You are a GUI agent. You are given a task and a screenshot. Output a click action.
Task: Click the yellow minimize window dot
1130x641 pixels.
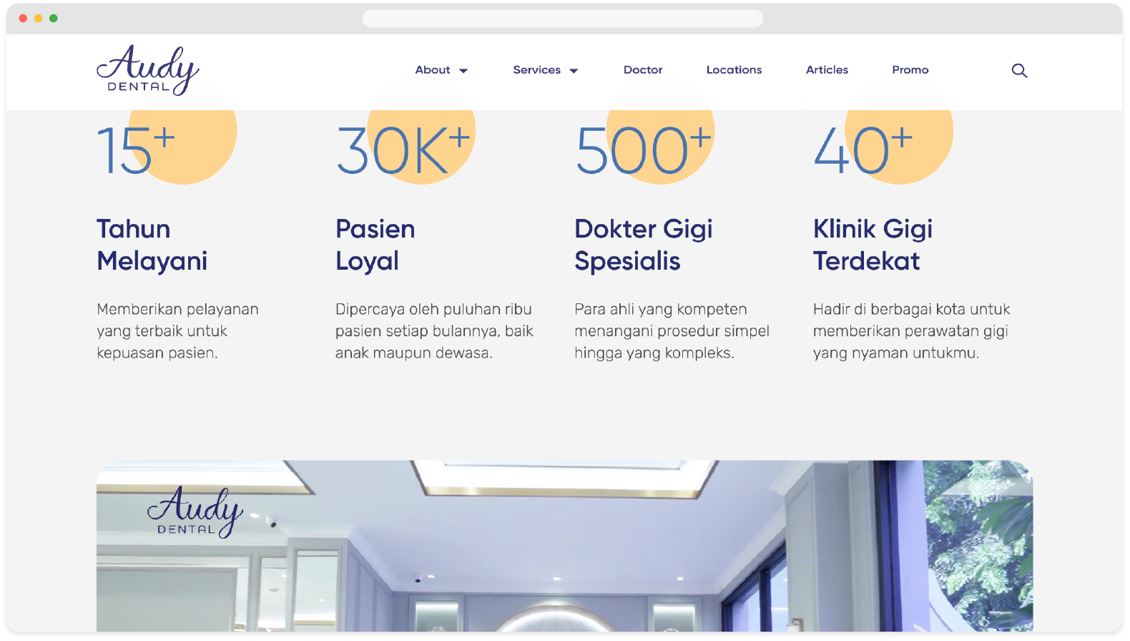pos(38,18)
